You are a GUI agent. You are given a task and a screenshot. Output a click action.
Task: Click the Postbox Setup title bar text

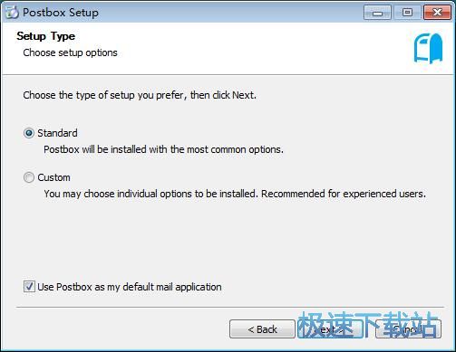(x=61, y=13)
